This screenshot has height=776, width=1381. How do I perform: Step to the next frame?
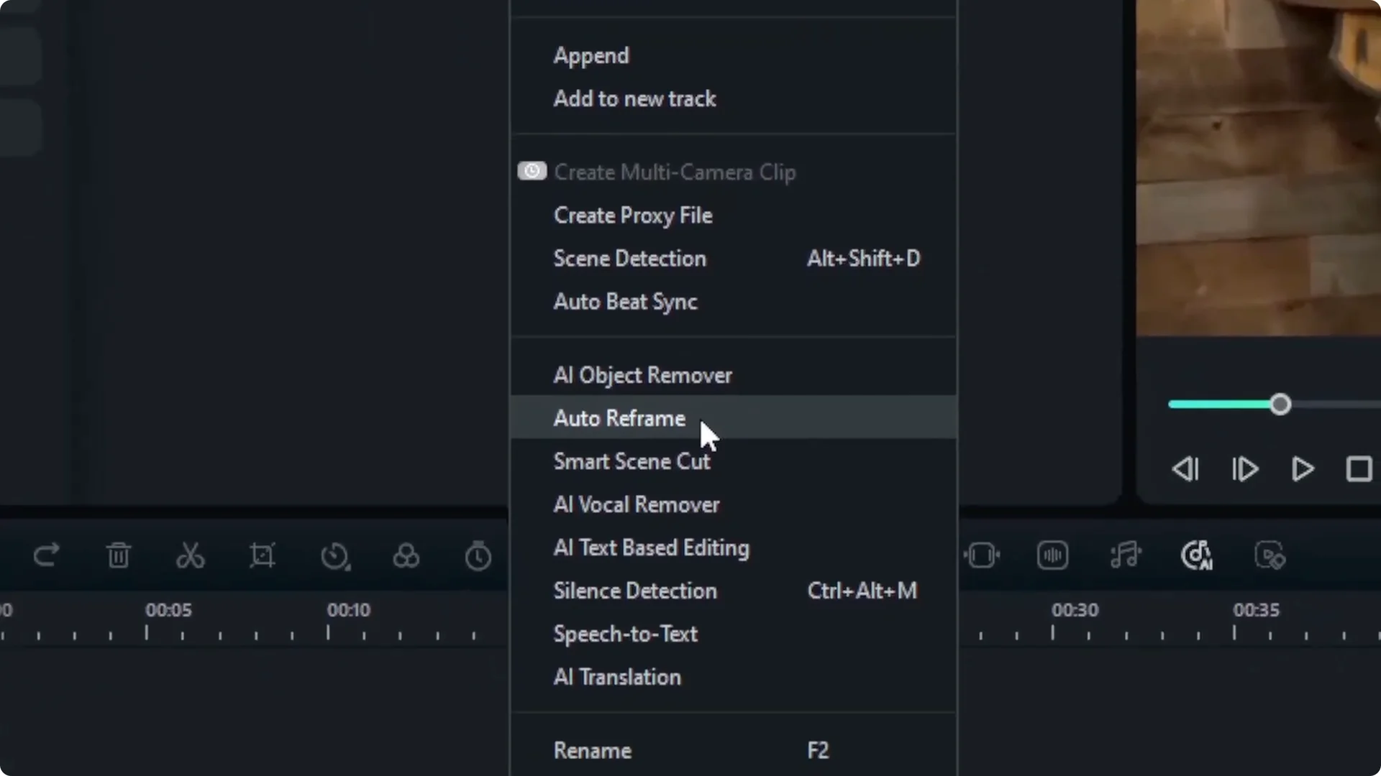(1244, 469)
